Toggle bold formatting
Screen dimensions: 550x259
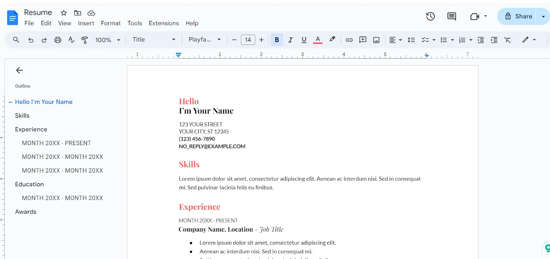point(277,40)
